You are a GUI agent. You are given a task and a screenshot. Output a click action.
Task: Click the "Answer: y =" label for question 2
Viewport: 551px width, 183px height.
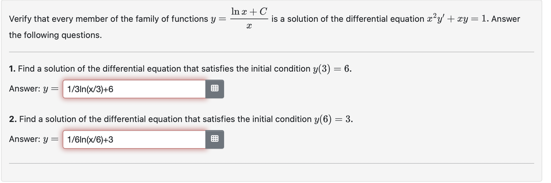(x=34, y=139)
